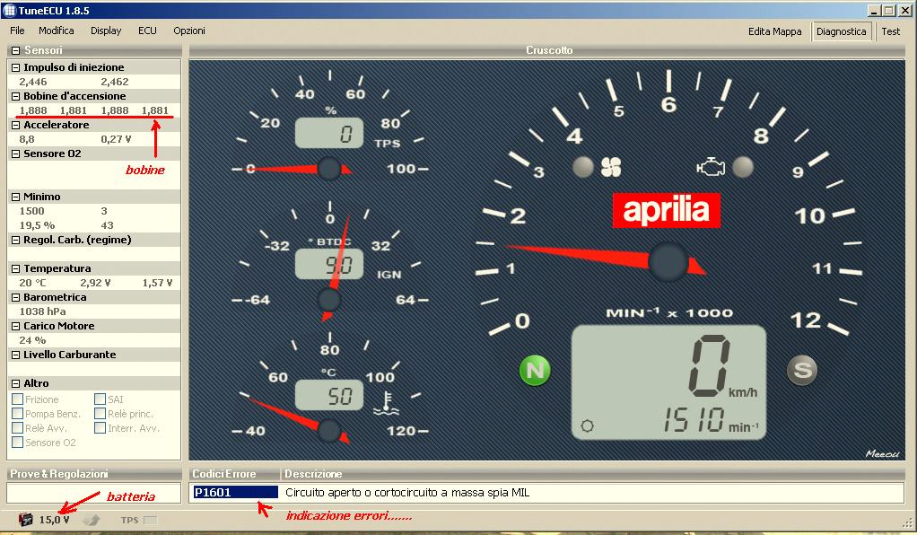Viewport: 917px width, 535px height.
Task: Click the coolant temperature gauge readout showing 50
Action: coord(328,395)
